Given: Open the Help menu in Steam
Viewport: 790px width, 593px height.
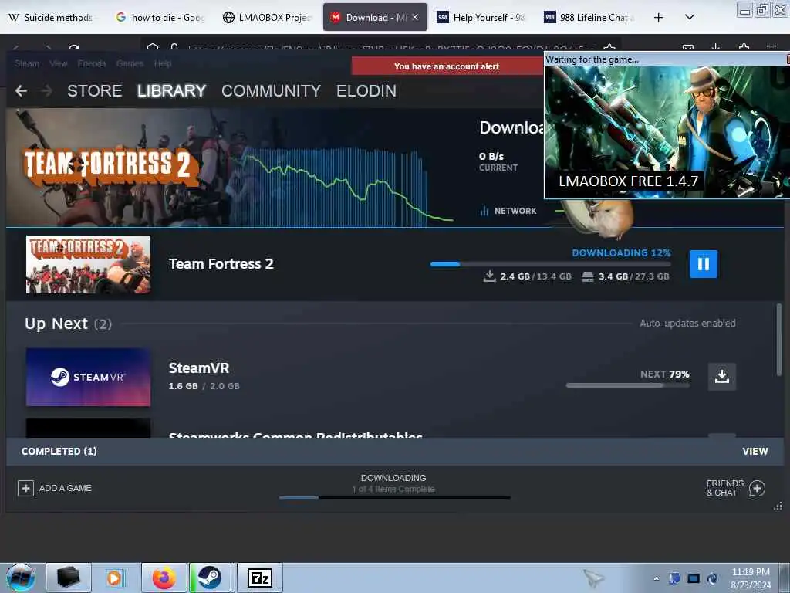Looking at the screenshot, I should (163, 63).
